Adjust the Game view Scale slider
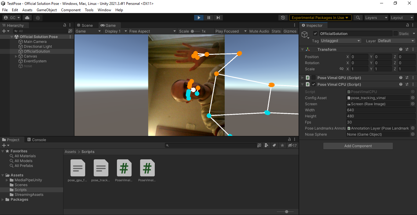 (x=192, y=31)
